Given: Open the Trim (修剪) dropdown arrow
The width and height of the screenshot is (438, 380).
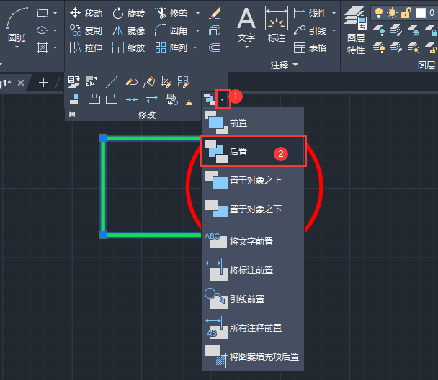Looking at the screenshot, I should [198, 13].
